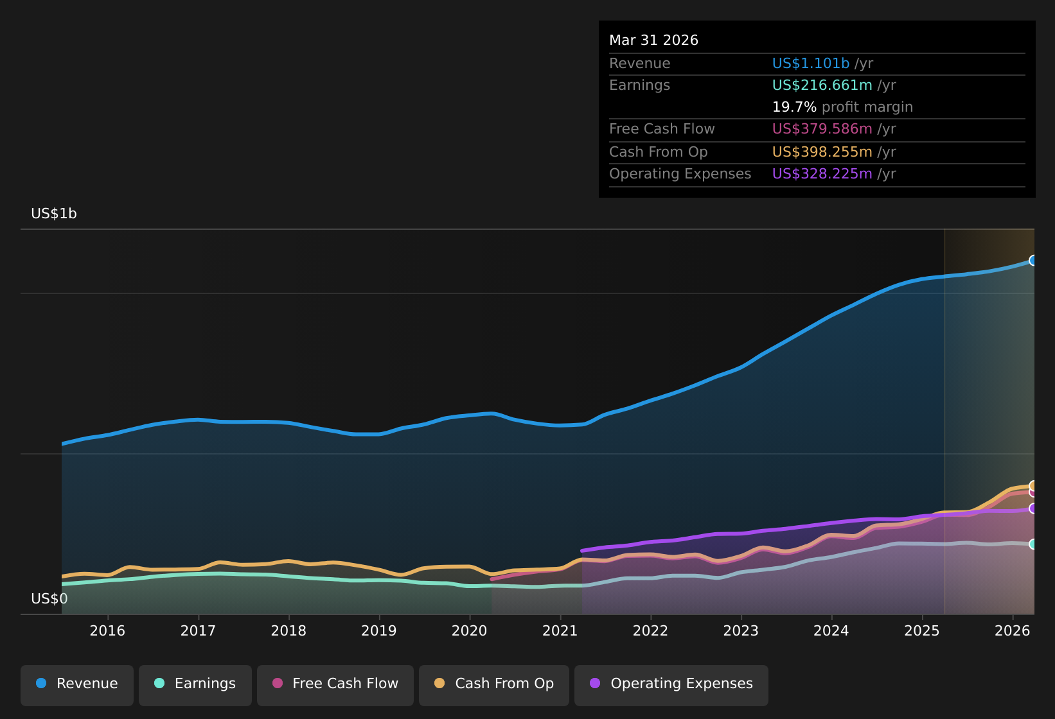Click the Mar 31 2026 tooltip date

coord(653,40)
